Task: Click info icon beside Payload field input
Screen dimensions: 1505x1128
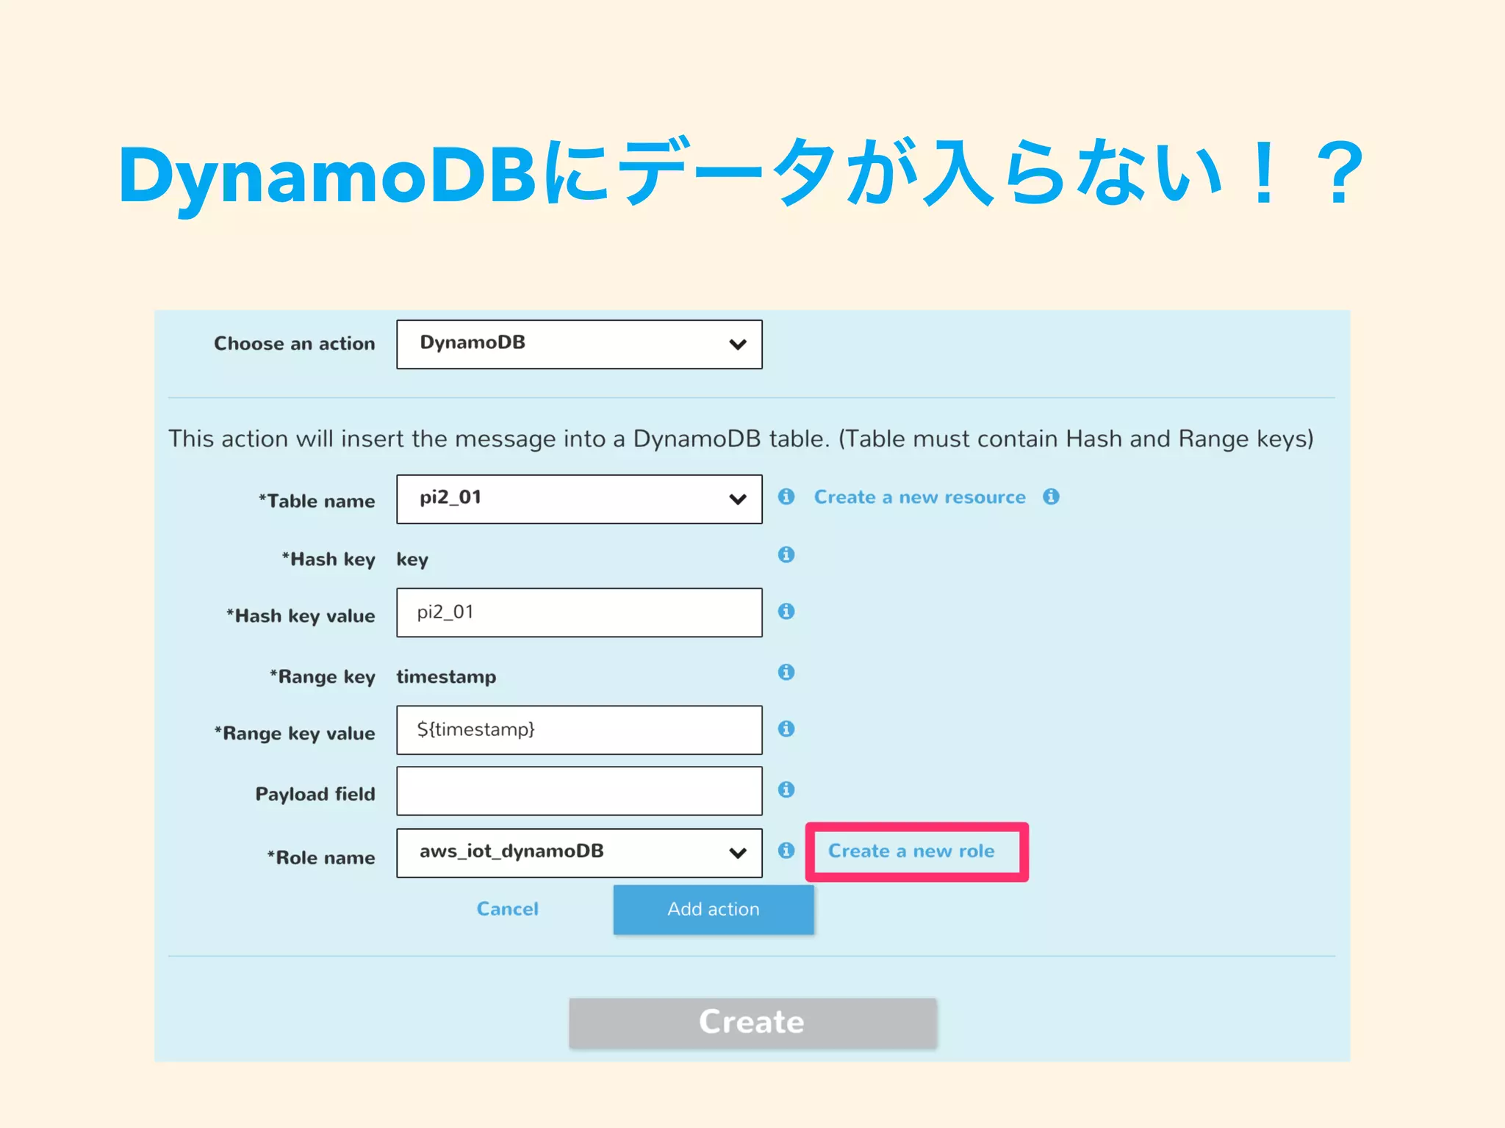Action: [x=786, y=789]
